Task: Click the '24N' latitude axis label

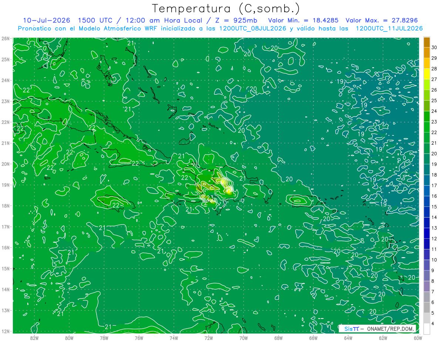Action: coord(5,80)
